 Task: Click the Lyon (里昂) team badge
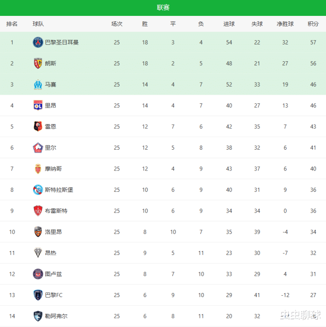pos(38,105)
